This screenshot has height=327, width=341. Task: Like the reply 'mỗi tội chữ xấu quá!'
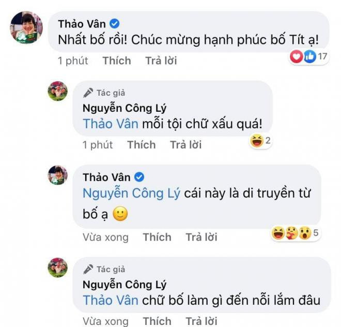pyautogui.click(x=142, y=145)
